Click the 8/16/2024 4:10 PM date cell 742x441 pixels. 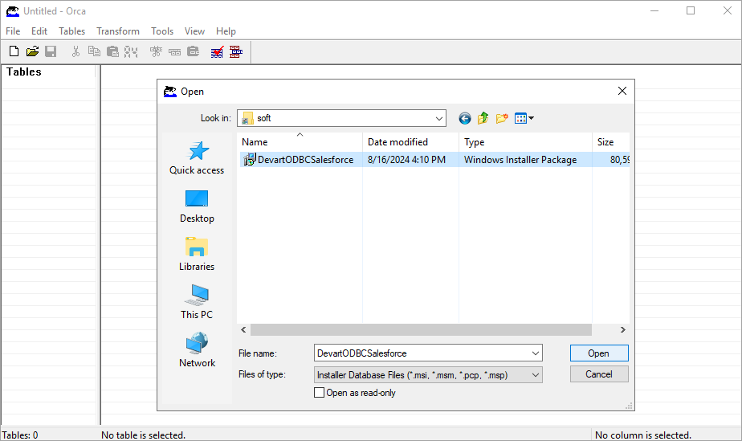tap(406, 160)
